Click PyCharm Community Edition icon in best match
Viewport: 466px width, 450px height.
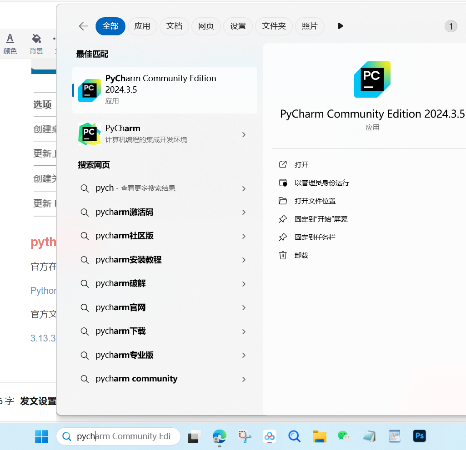click(89, 90)
